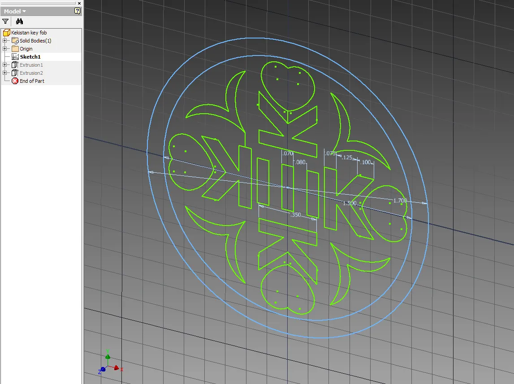
Task: Click the browser help question mark icon
Action: tap(78, 11)
